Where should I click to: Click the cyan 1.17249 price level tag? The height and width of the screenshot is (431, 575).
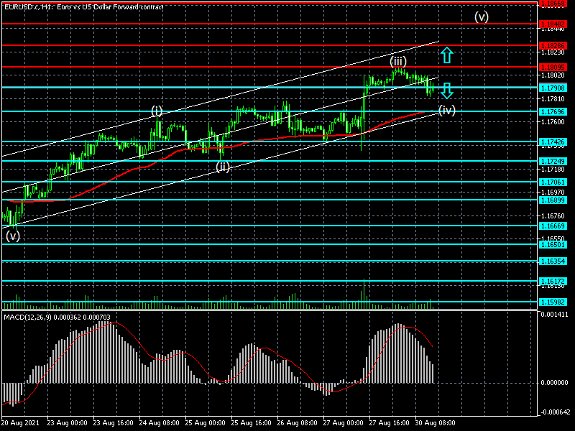click(553, 161)
